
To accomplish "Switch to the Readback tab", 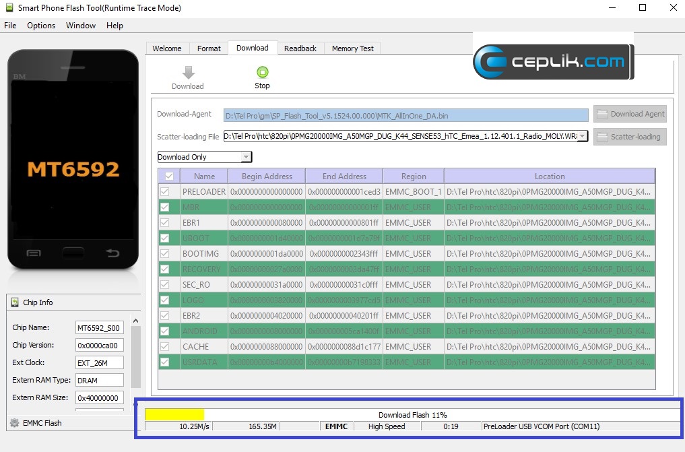I will 300,49.
